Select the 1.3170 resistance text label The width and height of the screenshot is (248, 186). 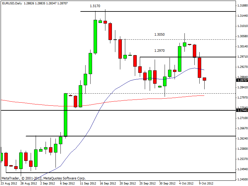click(95, 6)
